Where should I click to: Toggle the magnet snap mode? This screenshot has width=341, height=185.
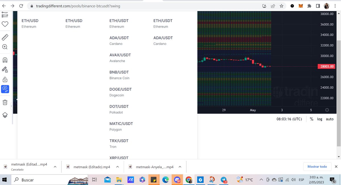[5, 60]
